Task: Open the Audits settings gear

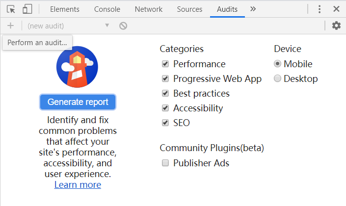Action: tap(336, 26)
